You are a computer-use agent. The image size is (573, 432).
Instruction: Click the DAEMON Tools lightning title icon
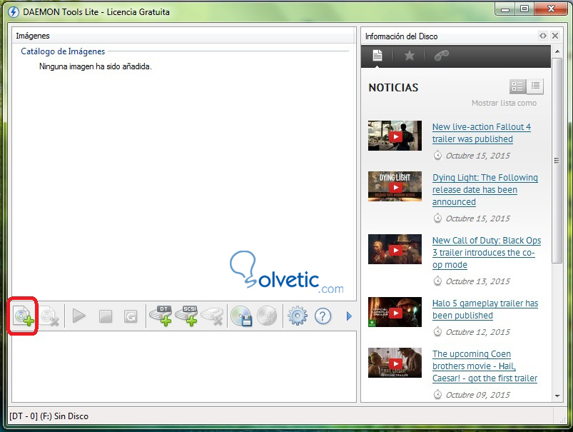tap(14, 12)
